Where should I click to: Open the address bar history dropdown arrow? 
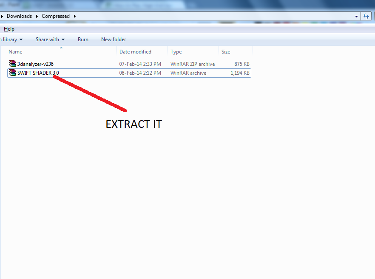tap(356, 16)
